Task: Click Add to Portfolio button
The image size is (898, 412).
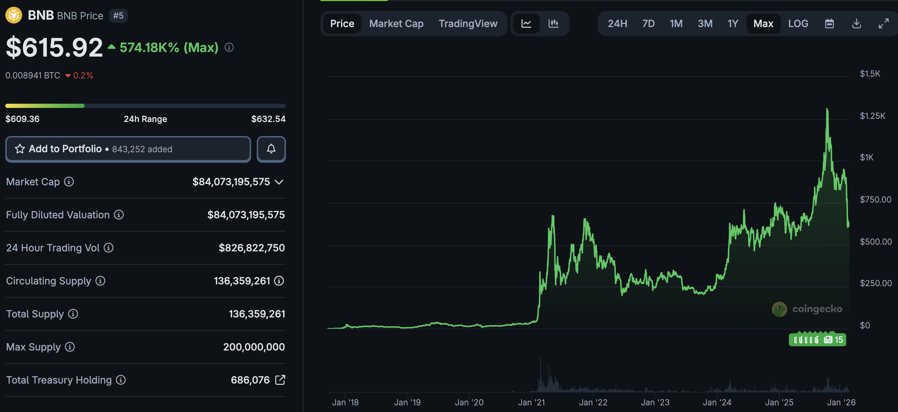Action: 128,149
